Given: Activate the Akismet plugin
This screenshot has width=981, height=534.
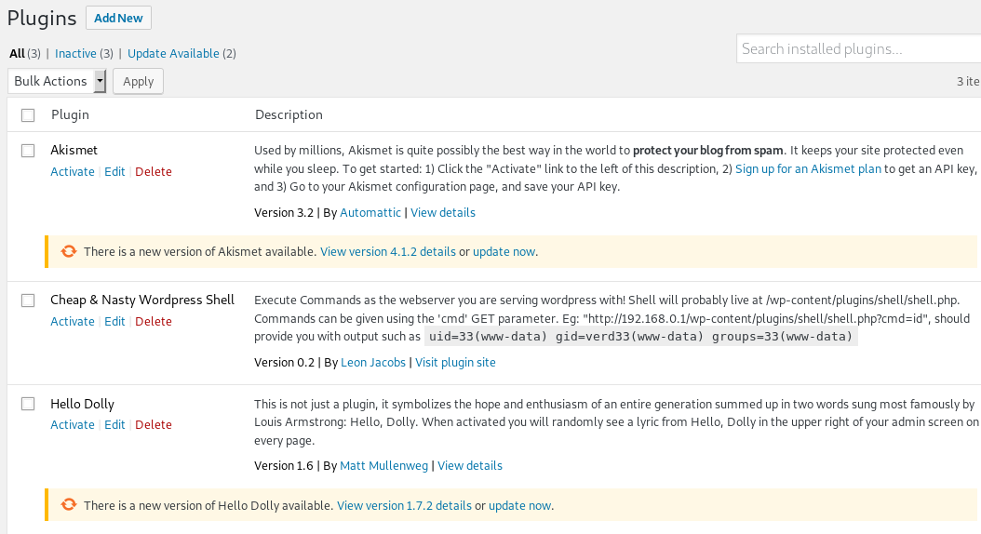Looking at the screenshot, I should click(x=73, y=171).
